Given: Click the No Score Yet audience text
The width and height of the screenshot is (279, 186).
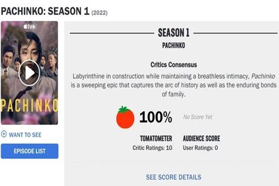Looking at the screenshot, I should coord(198,117).
